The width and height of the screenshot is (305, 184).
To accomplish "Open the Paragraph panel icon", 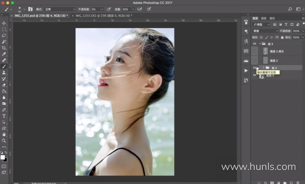I will coord(246,31).
